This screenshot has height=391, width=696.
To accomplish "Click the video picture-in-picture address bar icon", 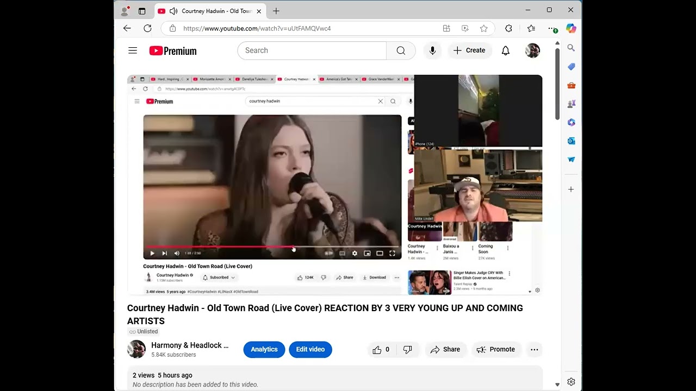I will pos(465,28).
